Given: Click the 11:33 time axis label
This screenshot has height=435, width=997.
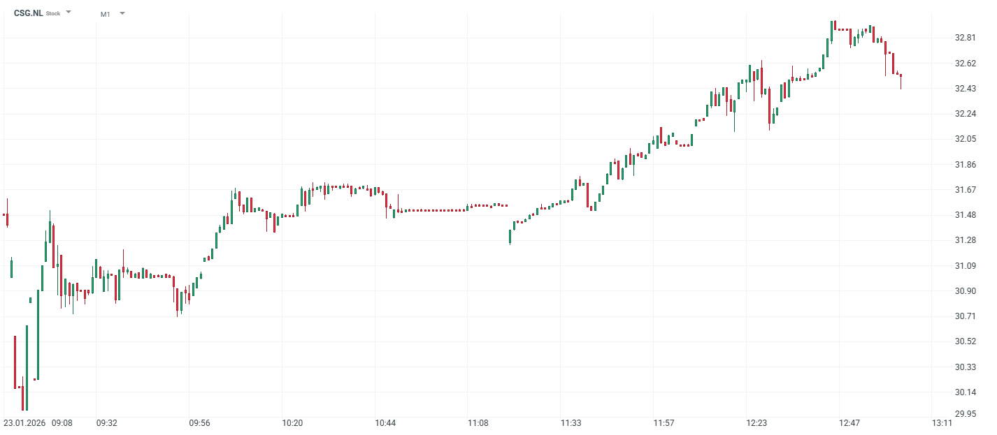Looking at the screenshot, I should click(571, 423).
